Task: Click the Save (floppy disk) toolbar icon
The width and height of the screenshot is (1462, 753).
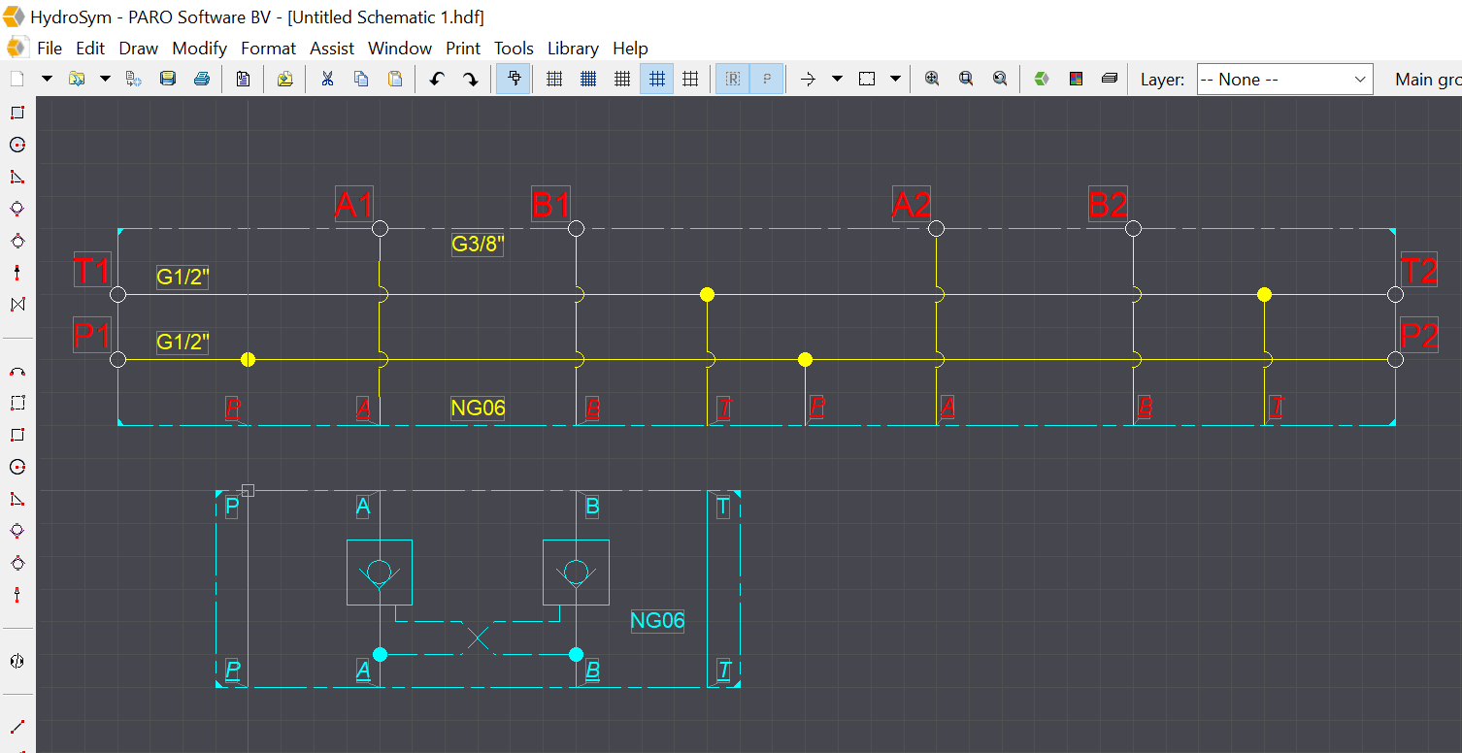Action: (168, 80)
